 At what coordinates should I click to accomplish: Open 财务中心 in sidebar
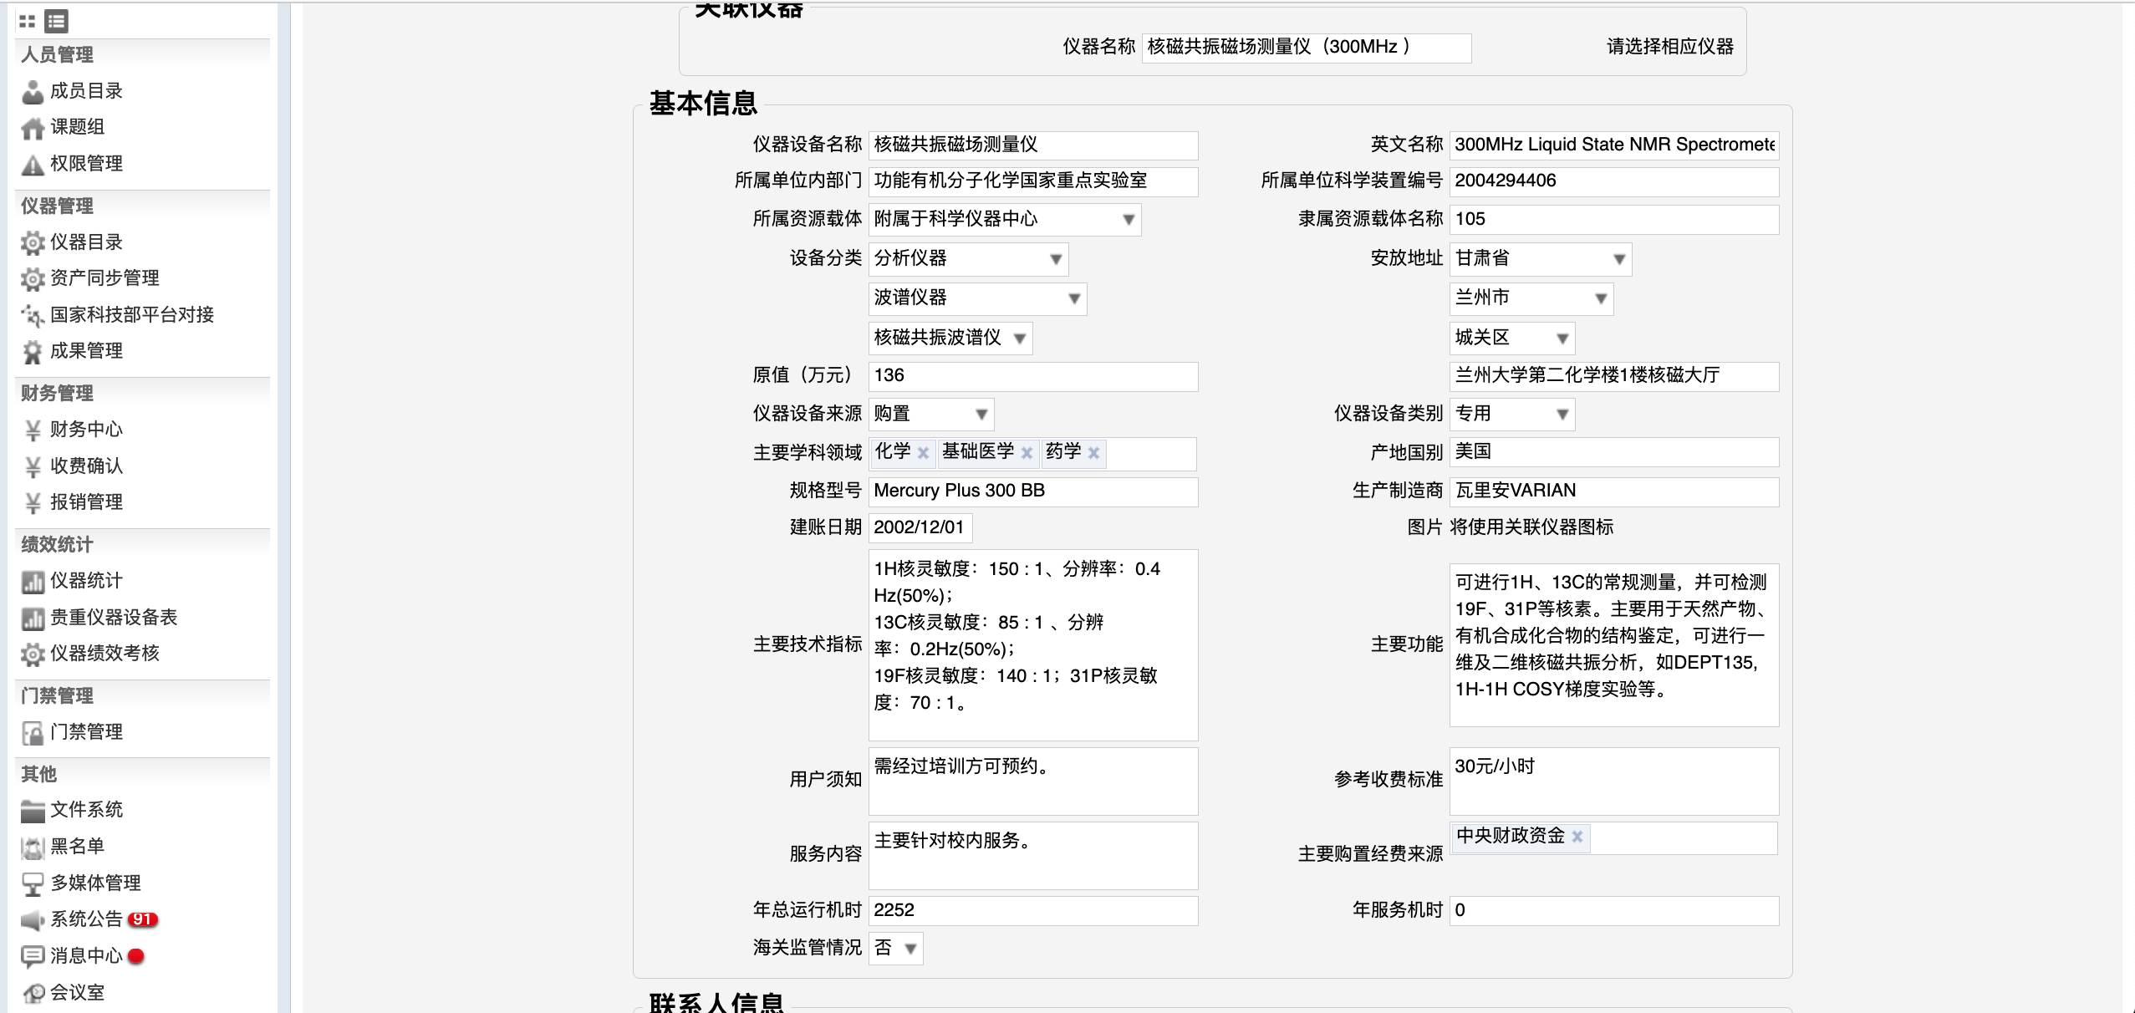pyautogui.click(x=86, y=430)
